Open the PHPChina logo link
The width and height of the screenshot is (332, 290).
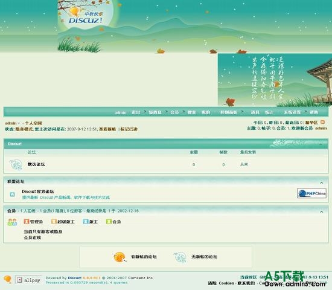click(x=311, y=193)
